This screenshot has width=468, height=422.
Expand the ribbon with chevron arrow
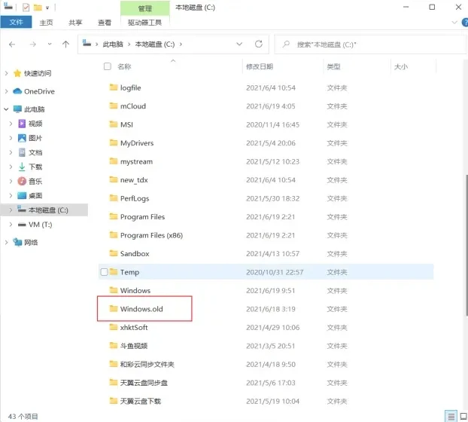coord(454,23)
